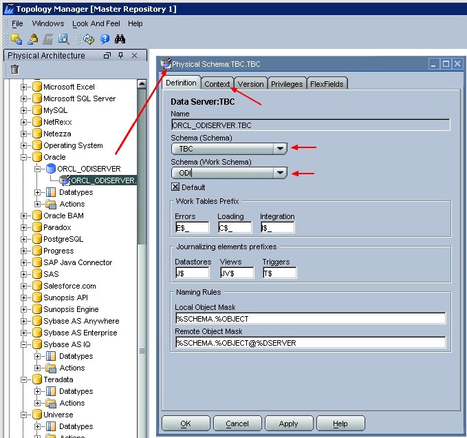Viewport: 467px width, 438px height.
Task: Switch to the FlexFields tab
Action: (x=327, y=83)
